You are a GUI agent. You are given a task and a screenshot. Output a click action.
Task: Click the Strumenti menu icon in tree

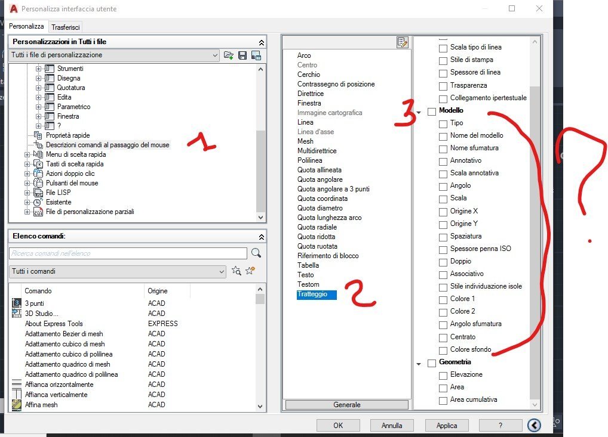[49, 69]
